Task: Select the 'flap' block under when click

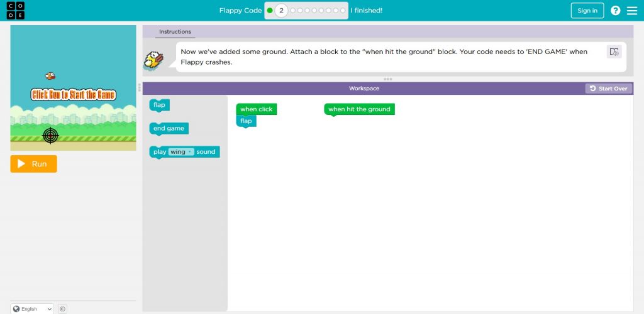Action: coord(246,121)
